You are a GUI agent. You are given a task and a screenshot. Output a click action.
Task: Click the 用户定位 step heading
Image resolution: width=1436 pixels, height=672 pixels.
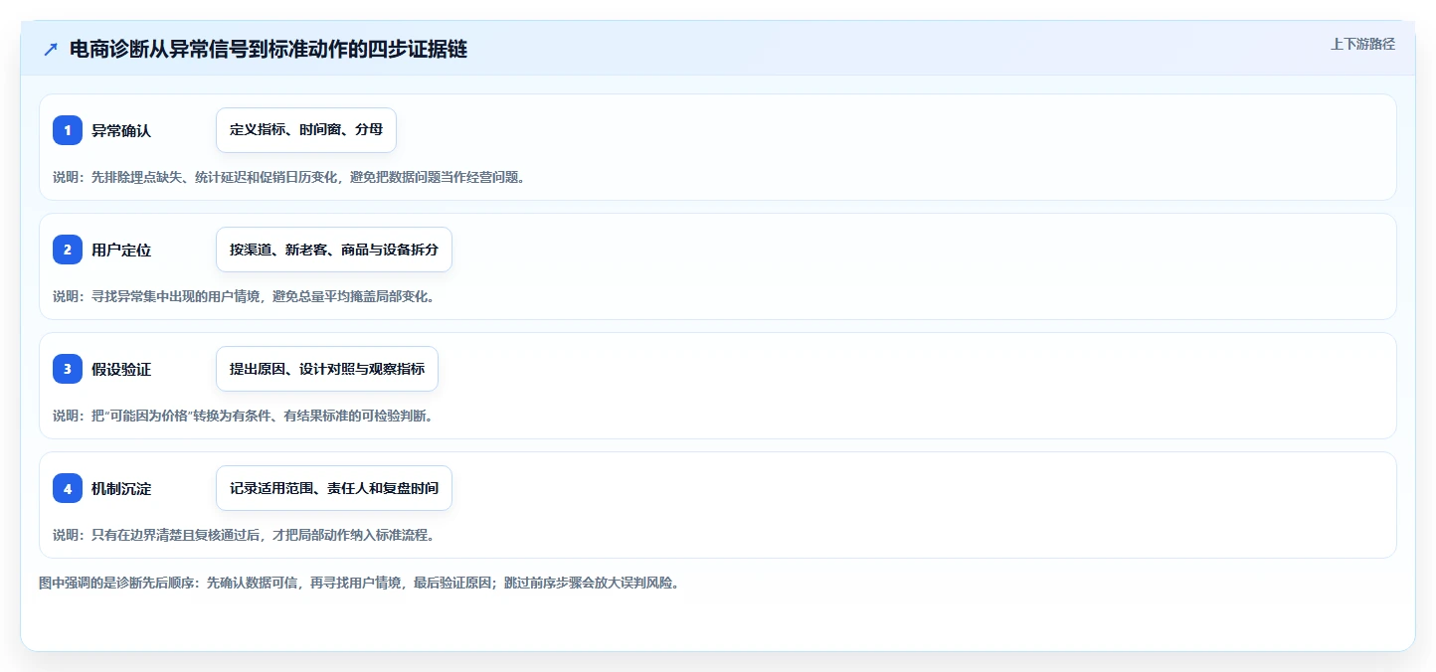coord(121,250)
